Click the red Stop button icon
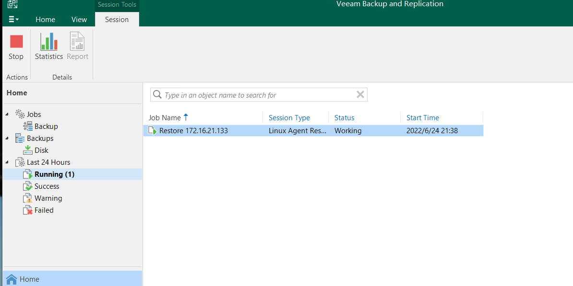Image resolution: width=573 pixels, height=286 pixels. tap(16, 41)
